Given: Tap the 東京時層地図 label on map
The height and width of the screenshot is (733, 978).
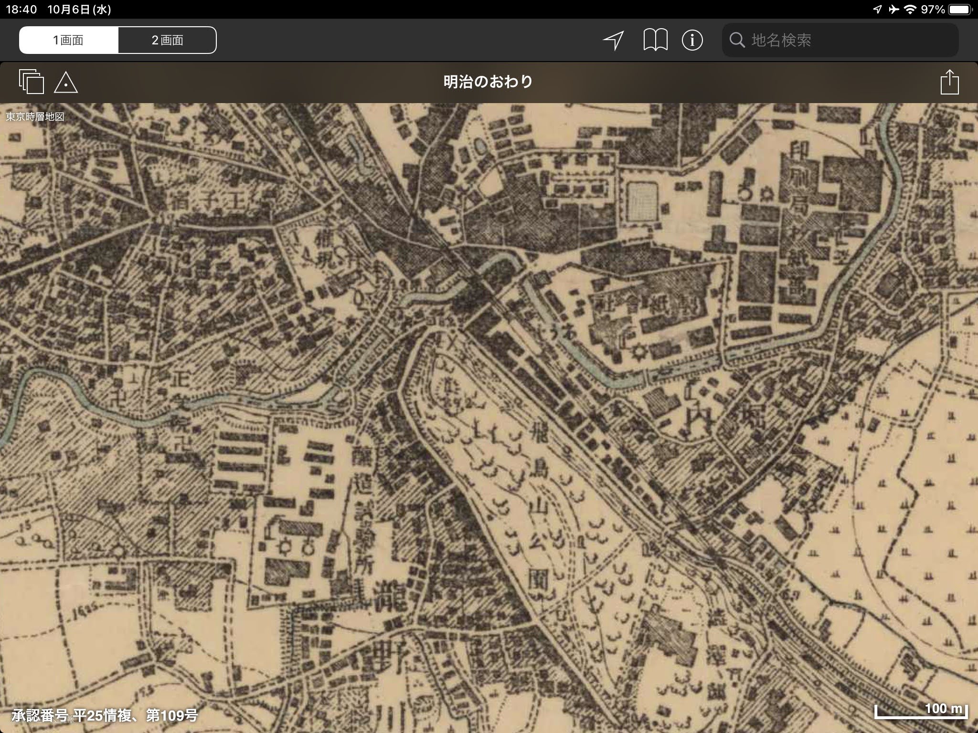Looking at the screenshot, I should 35,116.
